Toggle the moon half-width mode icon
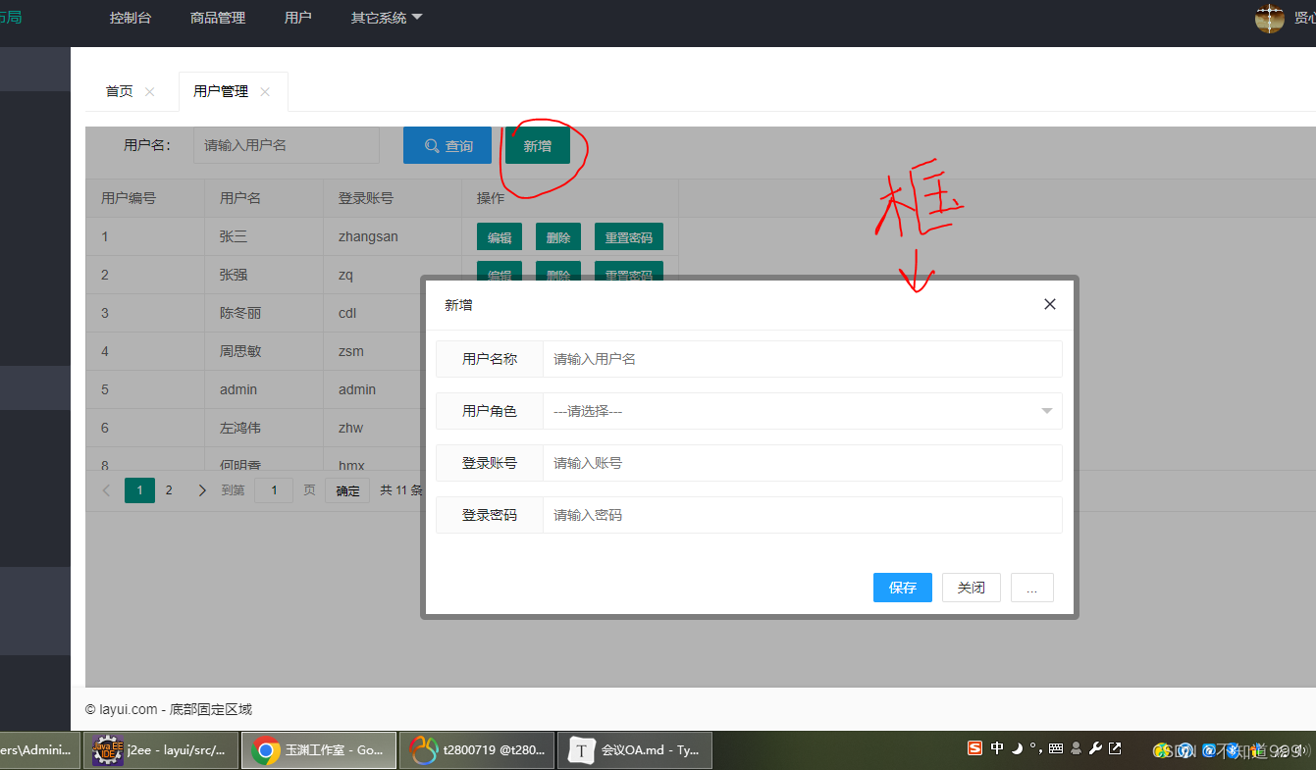Screen dimensions: 1316x770 coord(1018,748)
